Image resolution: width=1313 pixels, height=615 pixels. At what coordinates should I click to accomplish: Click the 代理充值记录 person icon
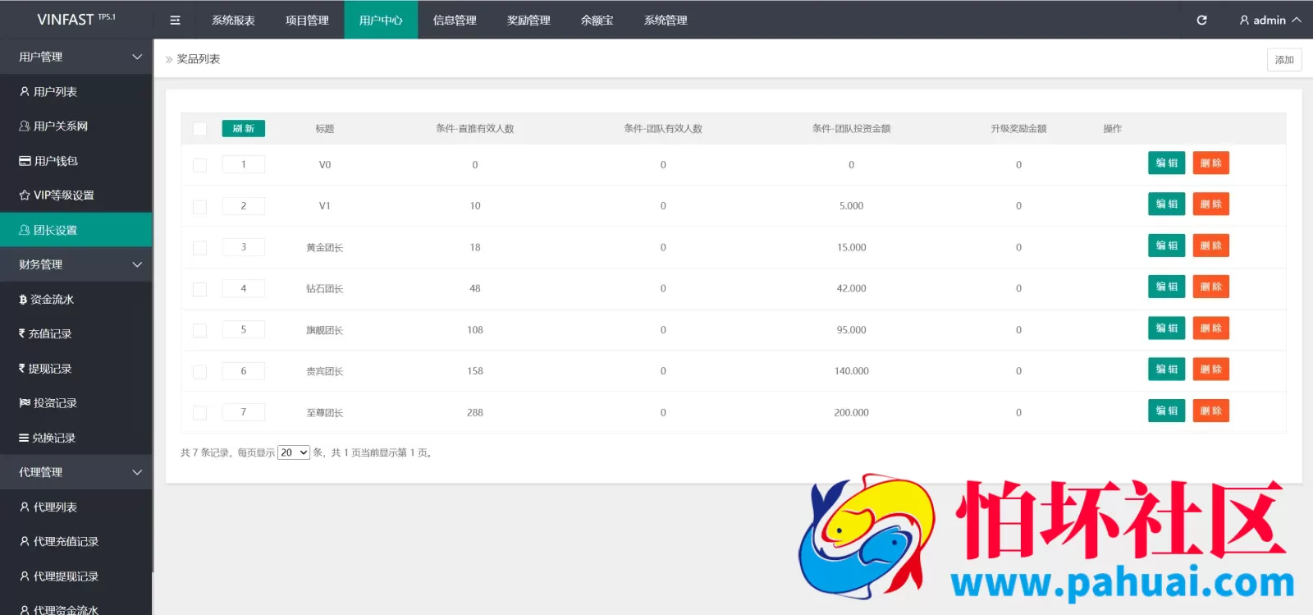[x=25, y=542]
